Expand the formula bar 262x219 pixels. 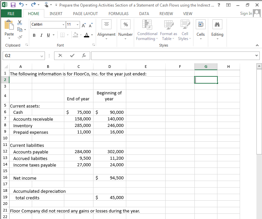pyautogui.click(x=257, y=55)
